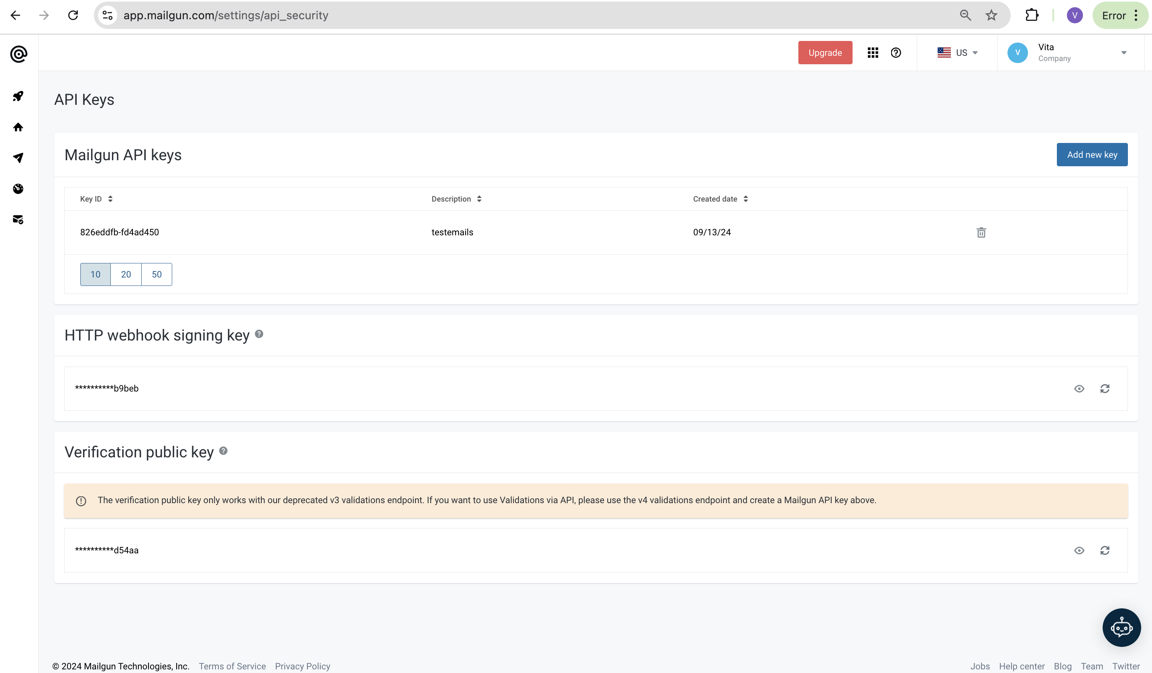1152x673 pixels.
Task: Show the verification public key value
Action: pyautogui.click(x=1079, y=551)
